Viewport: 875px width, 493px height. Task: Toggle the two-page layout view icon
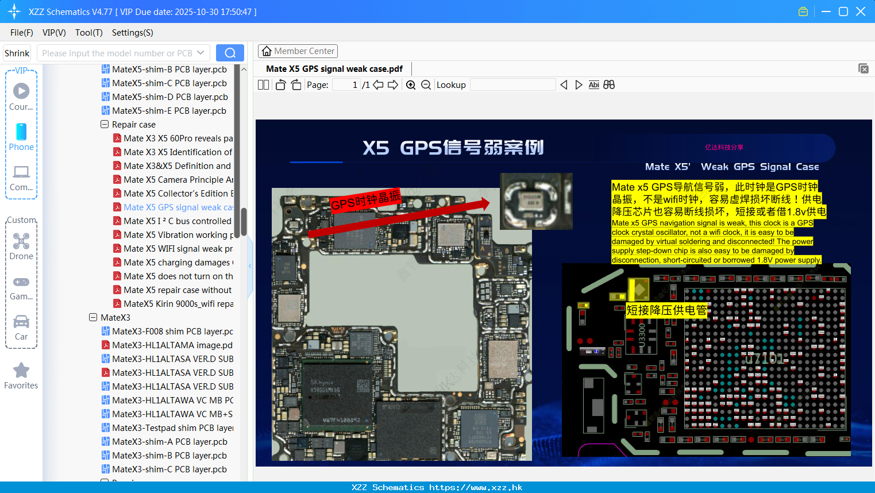263,85
